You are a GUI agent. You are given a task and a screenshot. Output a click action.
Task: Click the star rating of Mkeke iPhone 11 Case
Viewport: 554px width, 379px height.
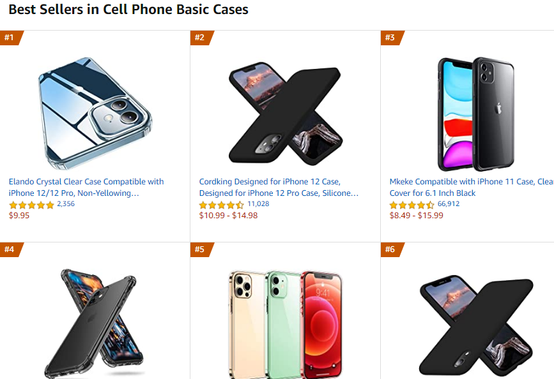tap(412, 205)
